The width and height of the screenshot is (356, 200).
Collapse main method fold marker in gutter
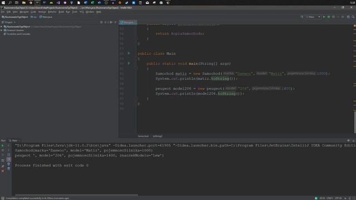[136, 68]
